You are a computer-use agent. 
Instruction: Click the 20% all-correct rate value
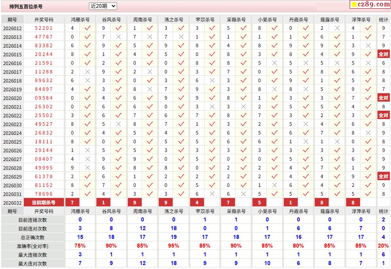click(383, 246)
